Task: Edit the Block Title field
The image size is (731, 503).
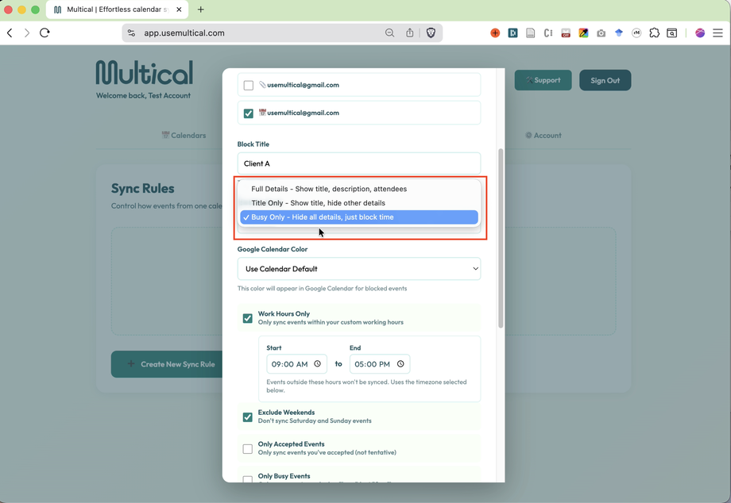Action: 359,163
